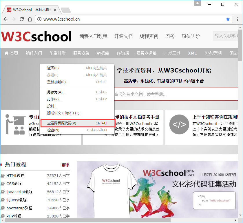This screenshot has width=243, height=223.
Task: Open 编程入门教程 top link
Action: click(93, 36)
